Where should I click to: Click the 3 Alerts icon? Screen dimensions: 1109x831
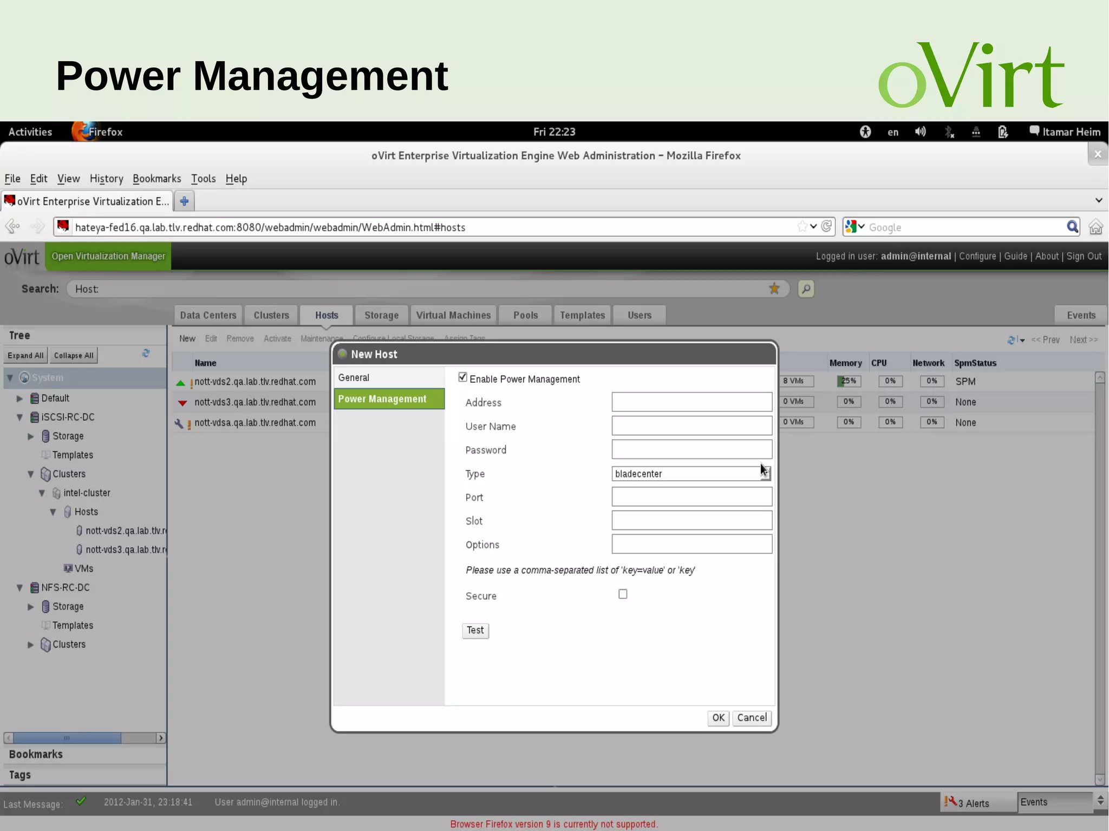click(x=950, y=801)
